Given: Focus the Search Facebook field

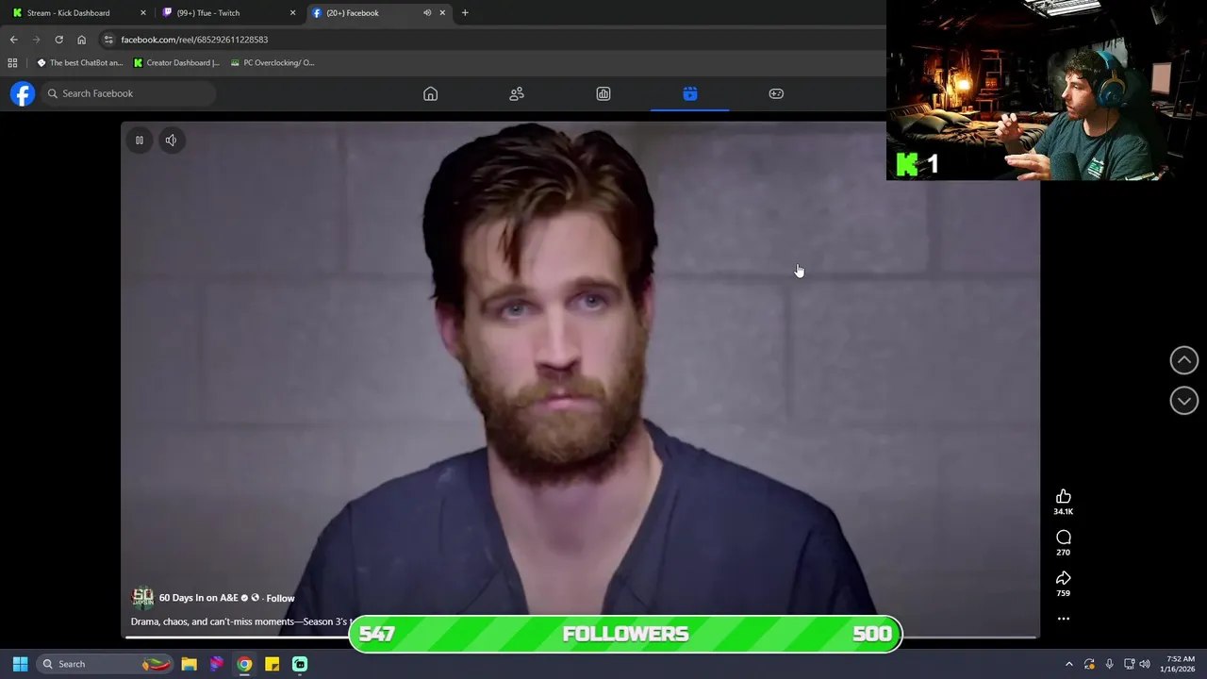Looking at the screenshot, I should click(128, 93).
